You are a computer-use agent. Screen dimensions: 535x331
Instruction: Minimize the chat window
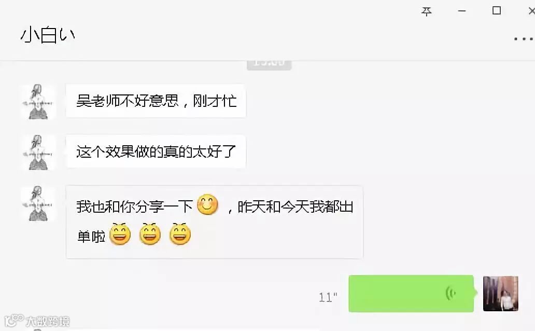[x=461, y=11]
